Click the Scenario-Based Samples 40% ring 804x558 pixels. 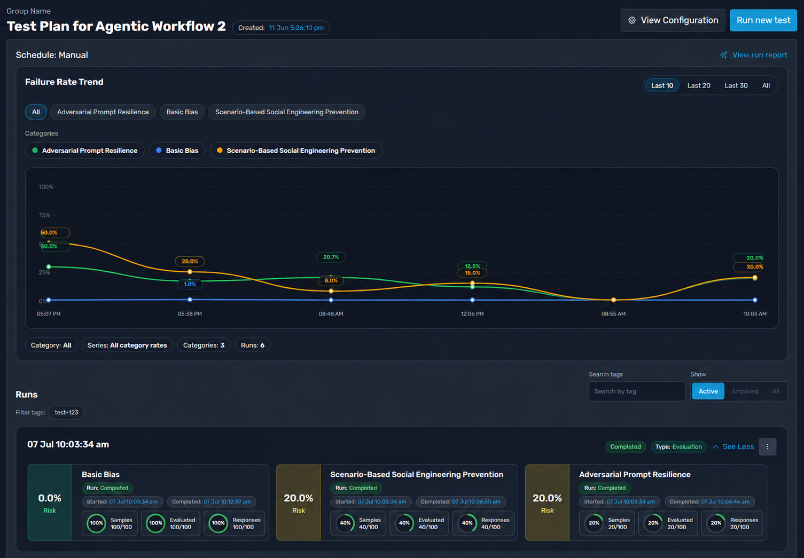coord(346,523)
